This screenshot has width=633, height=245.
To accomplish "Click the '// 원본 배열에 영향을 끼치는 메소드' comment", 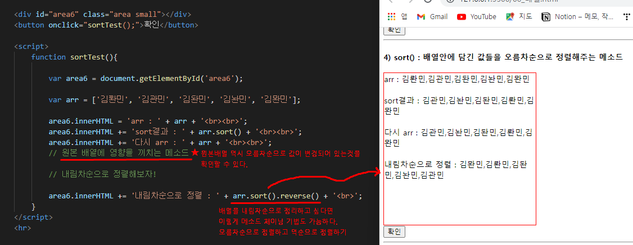I will pyautogui.click(x=119, y=153).
